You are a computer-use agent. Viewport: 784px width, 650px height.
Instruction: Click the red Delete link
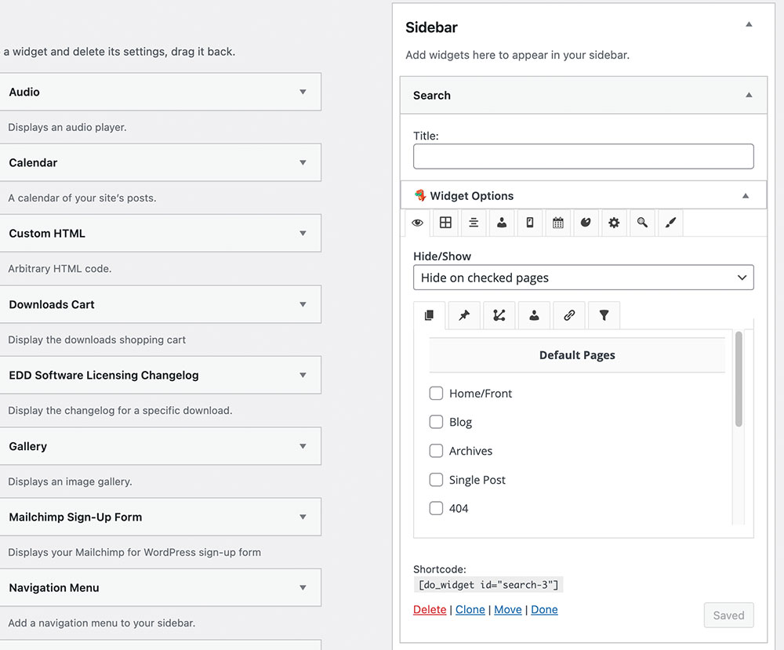pyautogui.click(x=430, y=609)
